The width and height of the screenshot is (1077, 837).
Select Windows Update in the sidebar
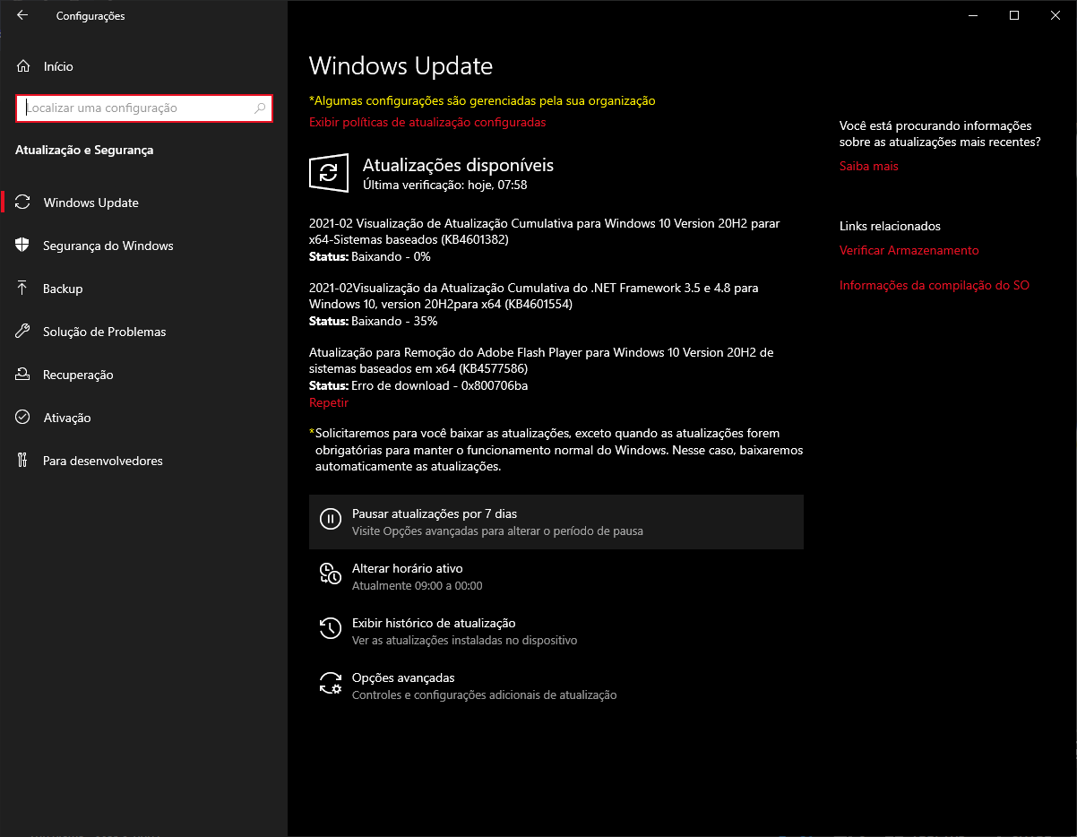point(143,203)
